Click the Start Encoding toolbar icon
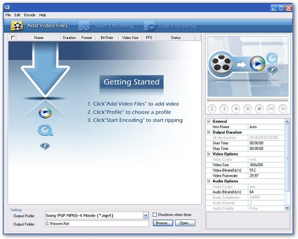Viewport: 298px width, 239px height. 84,26
